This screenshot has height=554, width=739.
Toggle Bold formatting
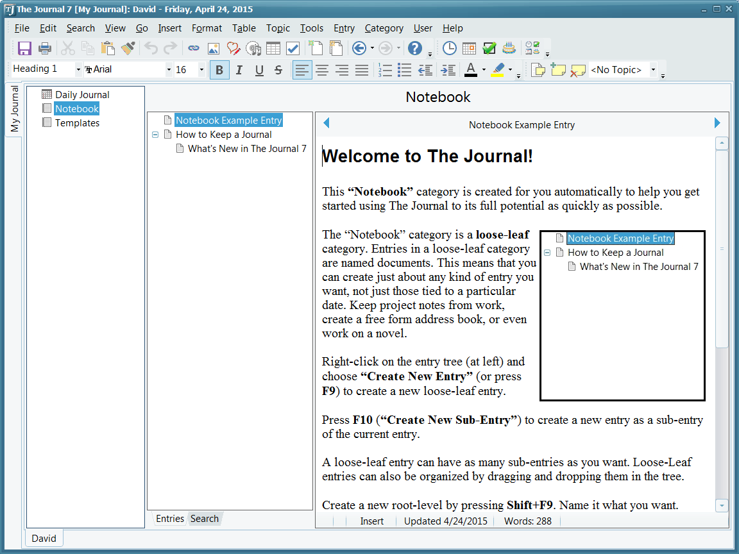click(219, 70)
